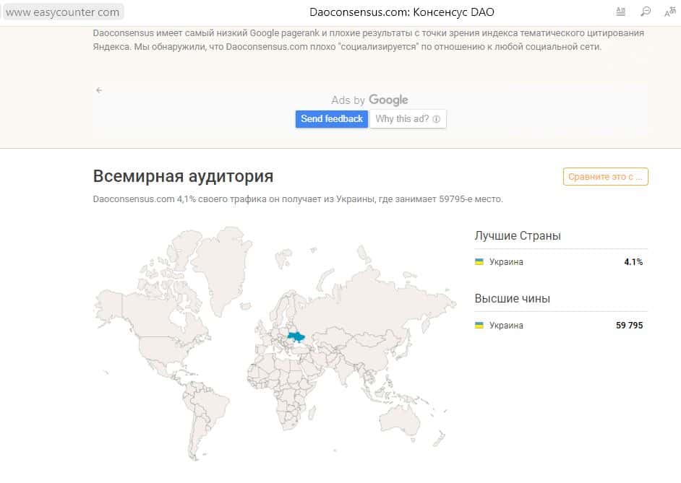Click the Ads by Google label

(x=369, y=100)
